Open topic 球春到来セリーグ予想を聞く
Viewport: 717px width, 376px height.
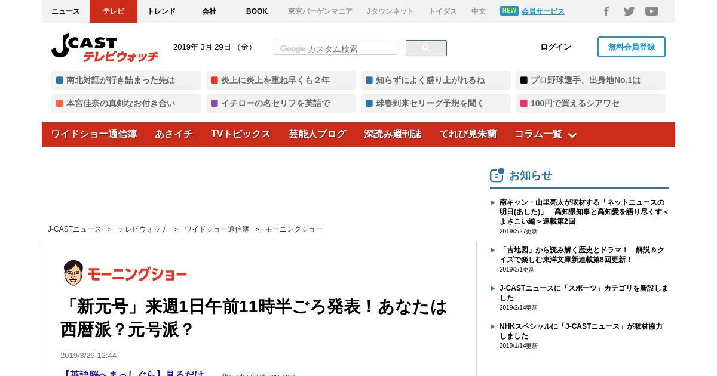point(436,103)
